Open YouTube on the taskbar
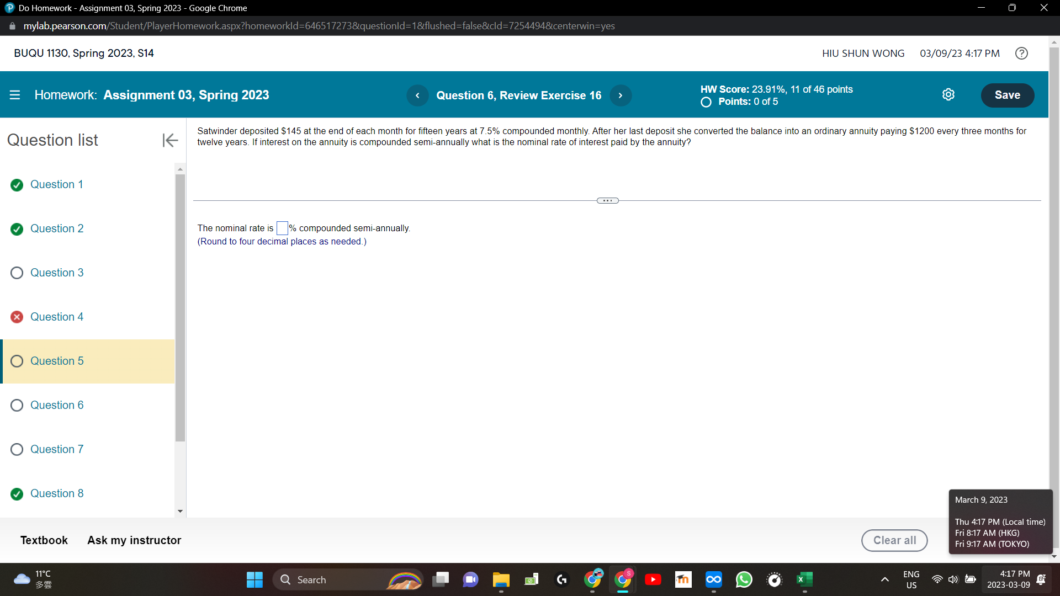The width and height of the screenshot is (1060, 596). tap(653, 579)
